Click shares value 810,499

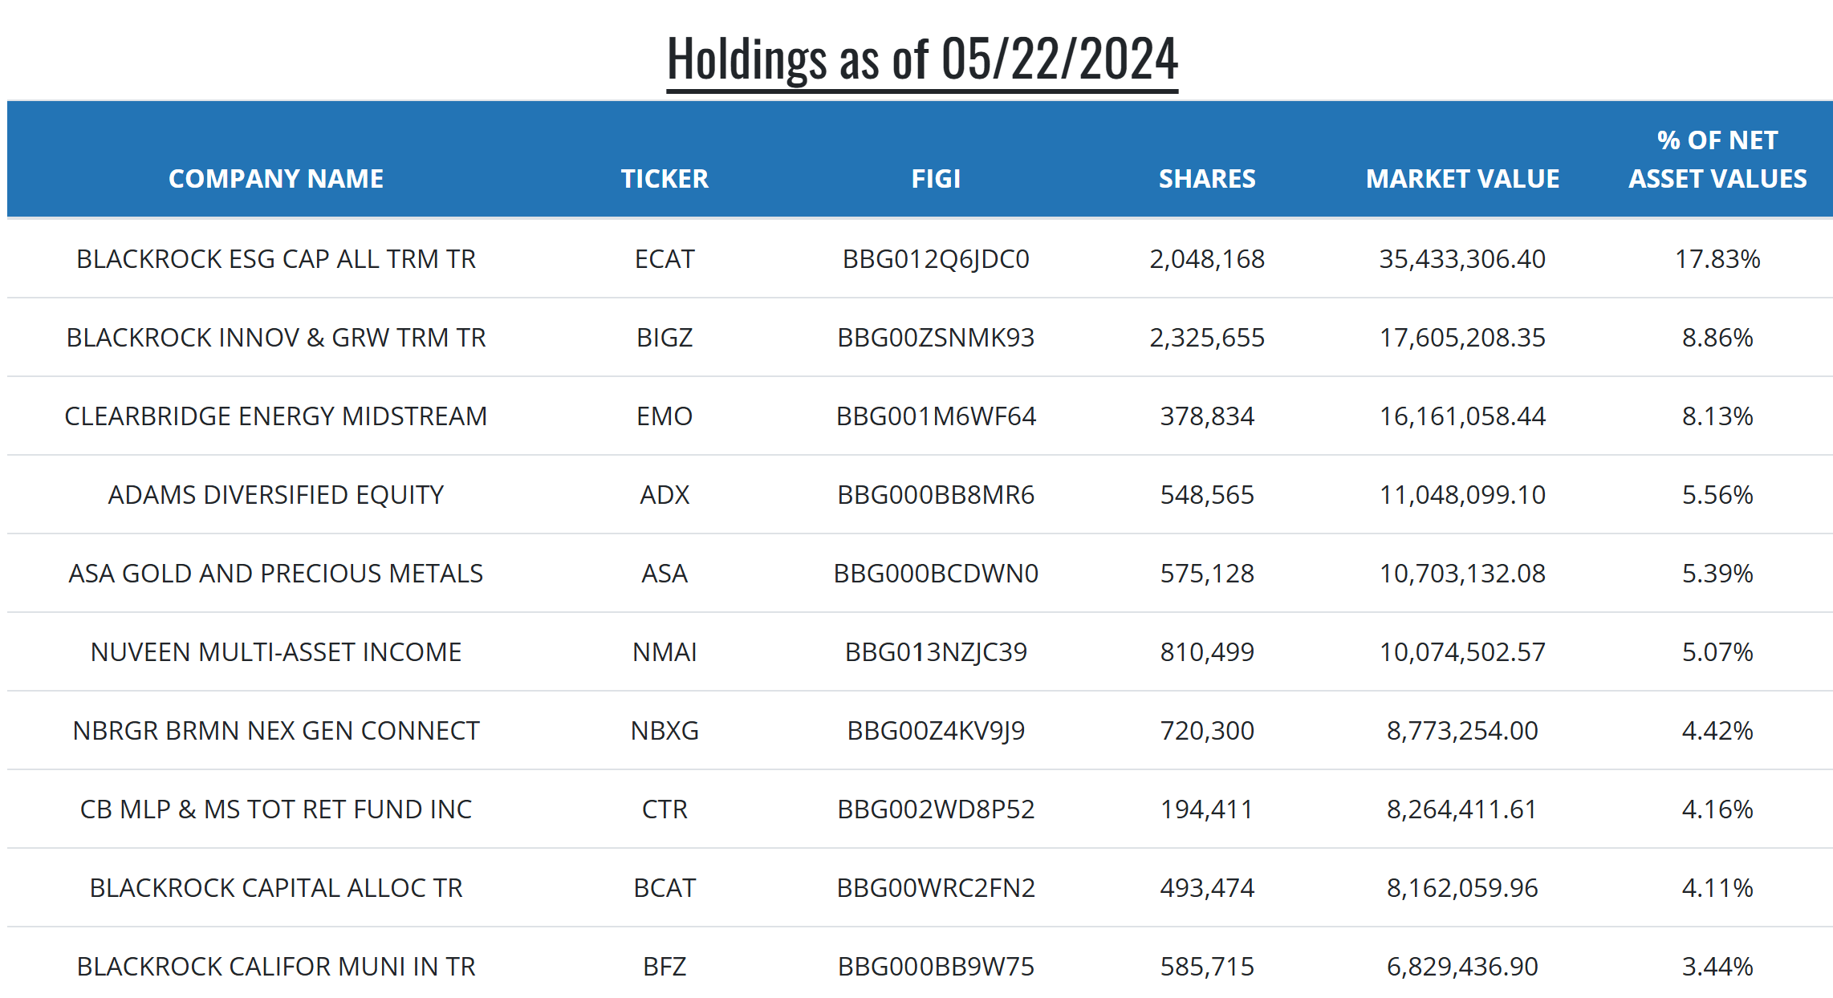tap(1207, 652)
